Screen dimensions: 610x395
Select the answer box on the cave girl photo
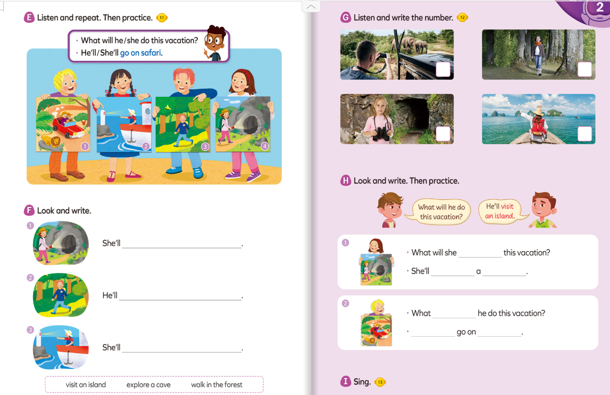[443, 134]
